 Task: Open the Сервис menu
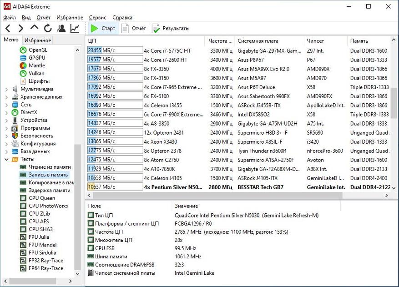pyautogui.click(x=97, y=18)
